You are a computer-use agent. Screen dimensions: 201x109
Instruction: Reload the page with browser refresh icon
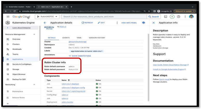click(15, 11)
